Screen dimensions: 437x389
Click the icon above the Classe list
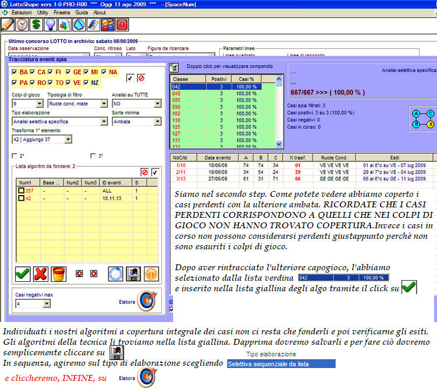click(x=174, y=67)
